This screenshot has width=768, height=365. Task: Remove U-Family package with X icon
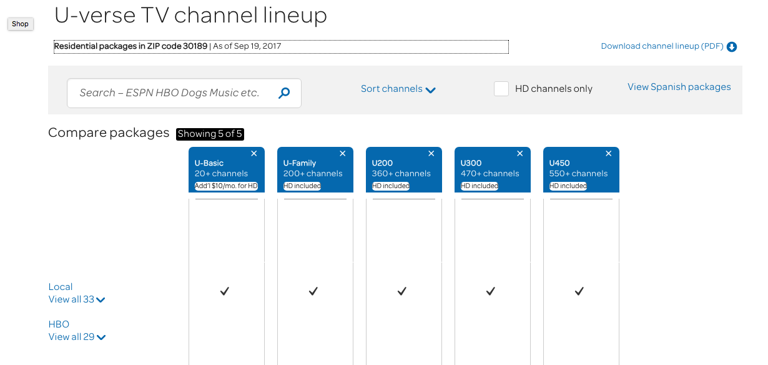[x=343, y=154]
